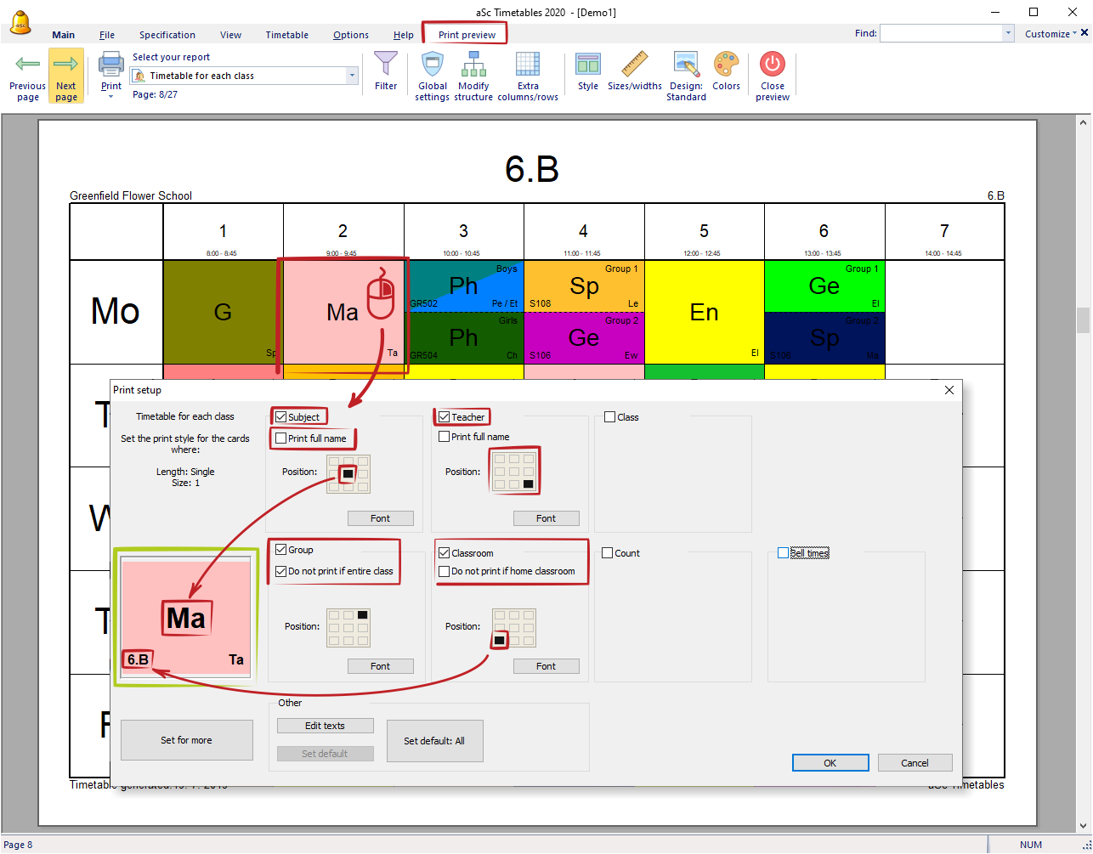Enable the Bell times checkbox
1093x854 pixels.
pyautogui.click(x=783, y=553)
